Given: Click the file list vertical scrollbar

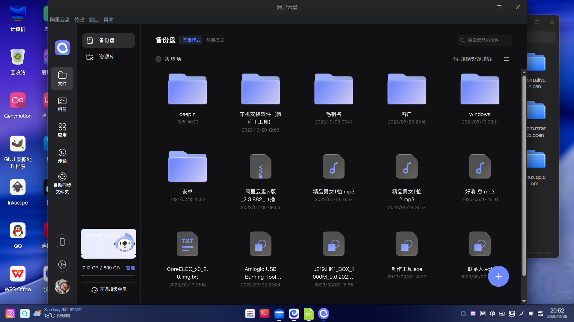Looking at the screenshot, I should pos(524,176).
